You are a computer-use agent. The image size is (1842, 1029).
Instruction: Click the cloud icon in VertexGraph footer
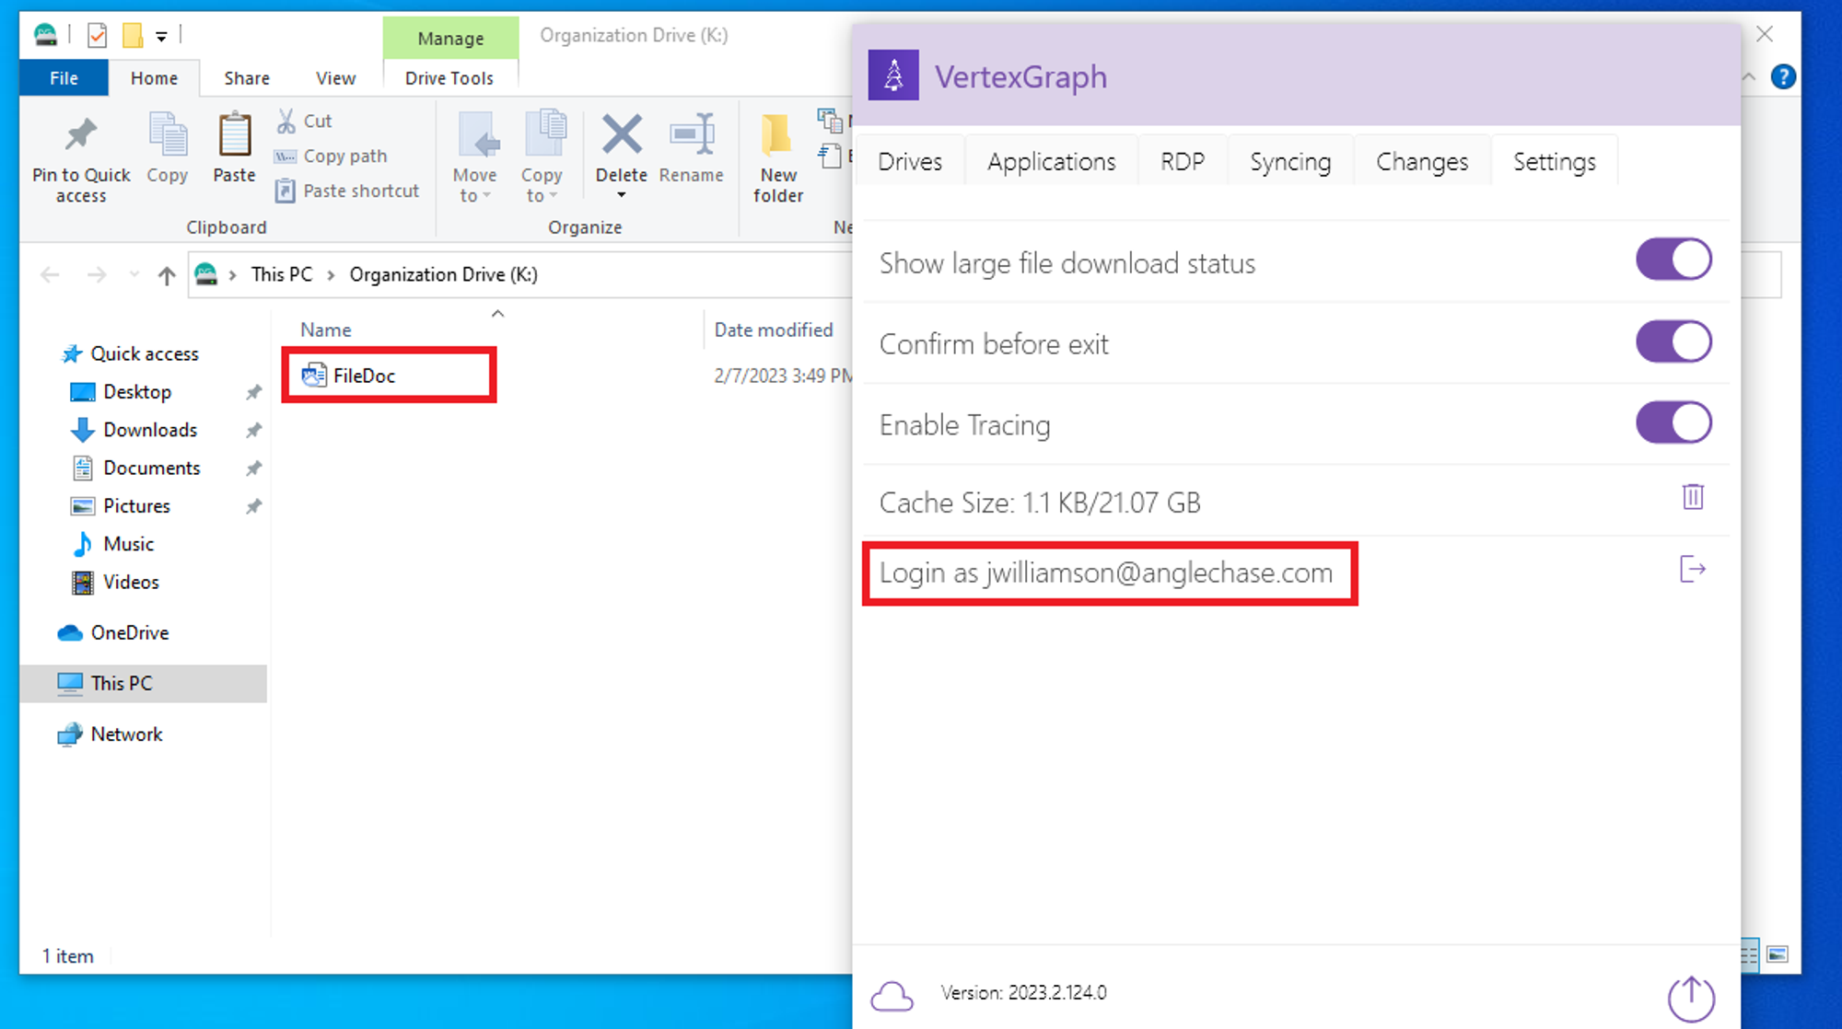[892, 995]
